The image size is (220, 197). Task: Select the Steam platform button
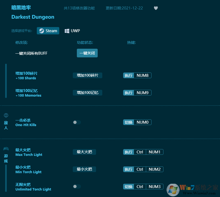(x=48, y=31)
